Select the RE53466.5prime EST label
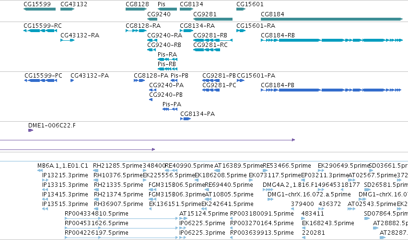The height and width of the screenshot is (240, 408). point(287,166)
